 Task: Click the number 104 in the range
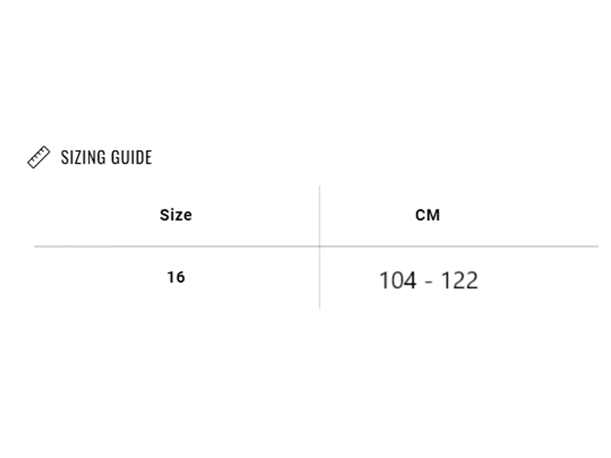click(398, 280)
